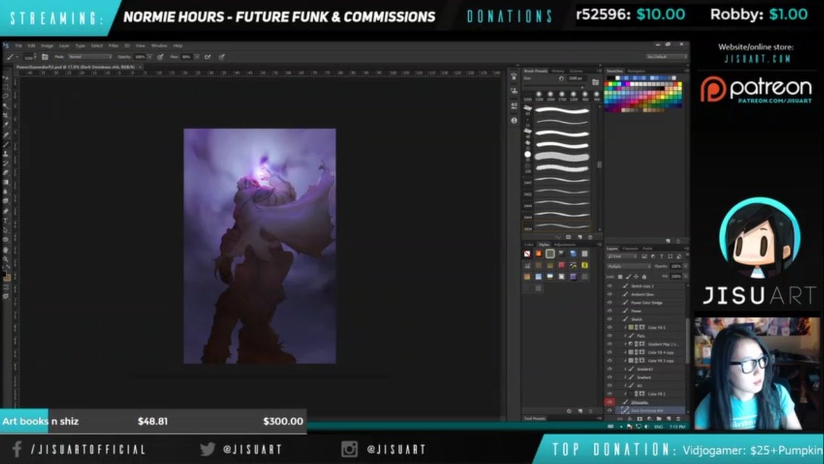This screenshot has width=824, height=464.
Task: Hide the AO layer
Action: pos(610,386)
